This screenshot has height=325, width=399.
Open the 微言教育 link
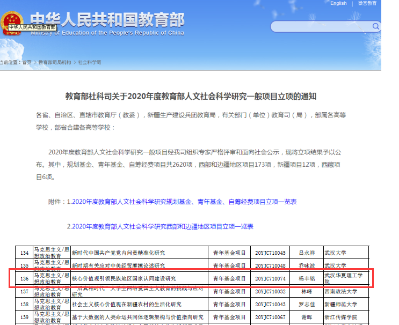coord(368,3)
